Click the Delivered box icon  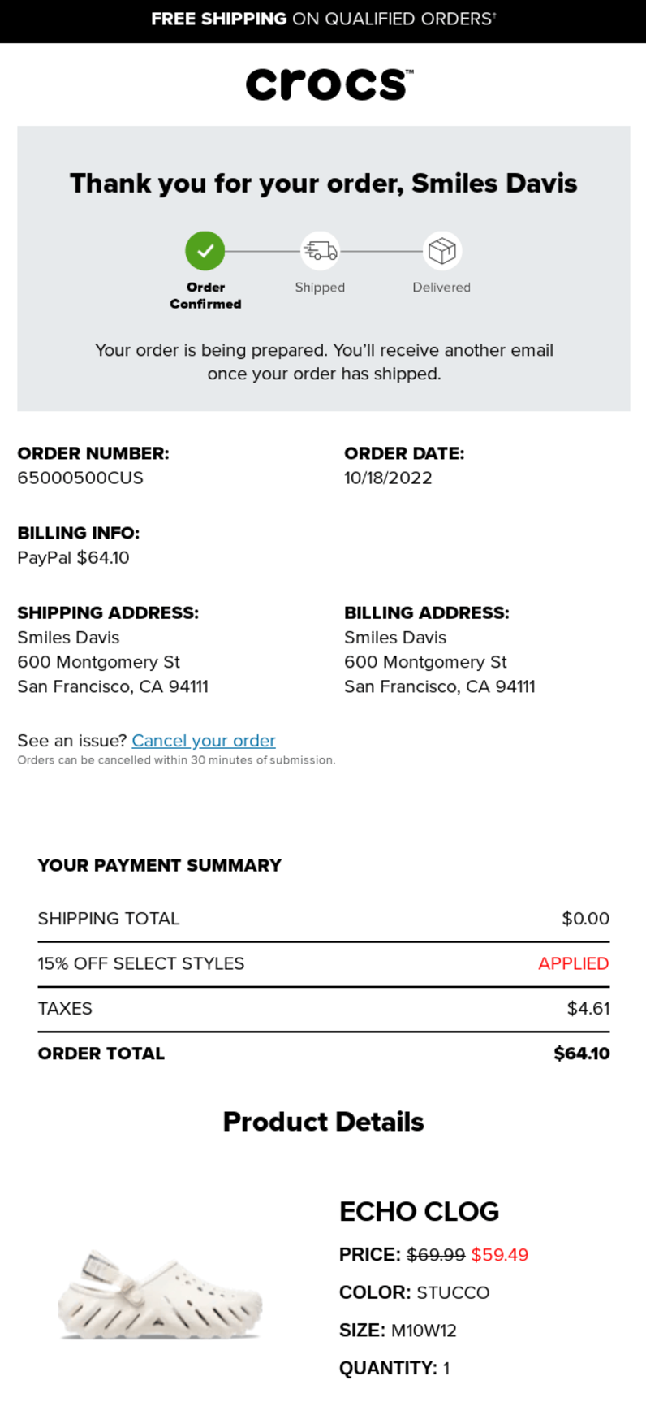tap(441, 251)
